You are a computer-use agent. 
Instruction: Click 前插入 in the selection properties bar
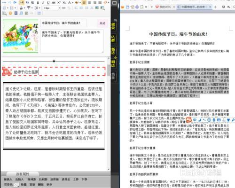(x=8, y=179)
